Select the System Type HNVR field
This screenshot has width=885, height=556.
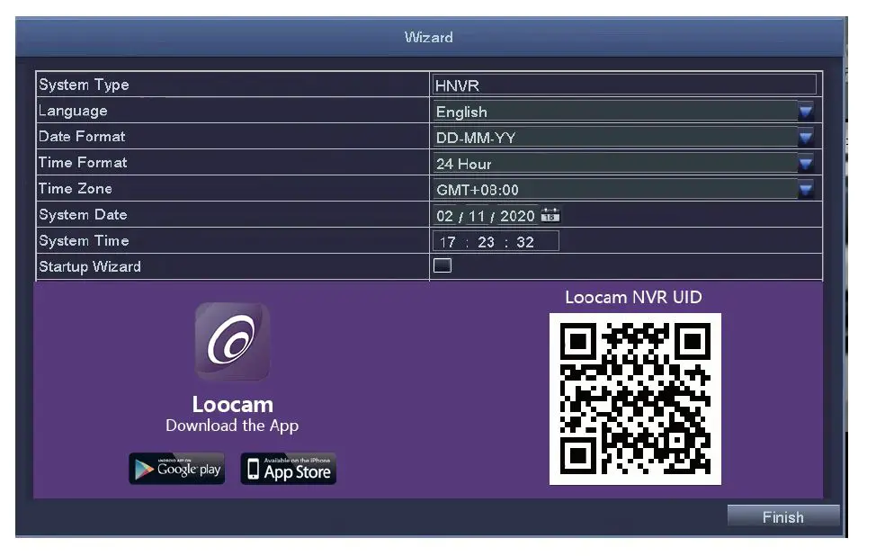(x=625, y=85)
